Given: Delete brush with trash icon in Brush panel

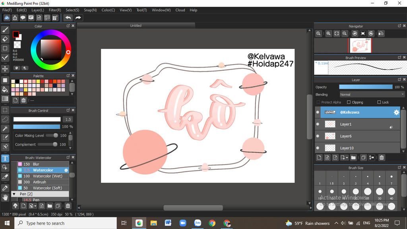Looking at the screenshot, I should pos(68,206).
